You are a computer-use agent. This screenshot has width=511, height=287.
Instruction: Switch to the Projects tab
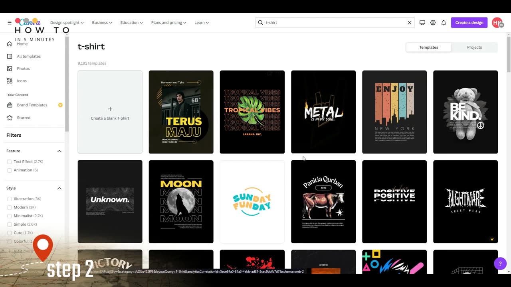(474, 47)
